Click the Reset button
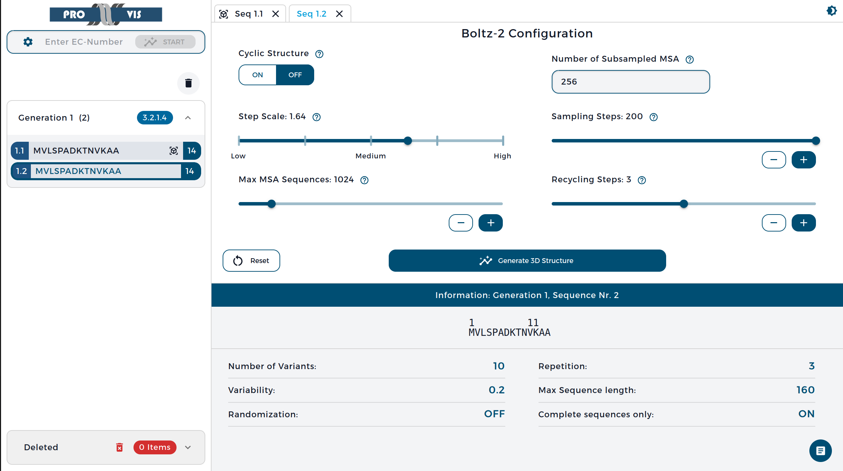 click(251, 261)
